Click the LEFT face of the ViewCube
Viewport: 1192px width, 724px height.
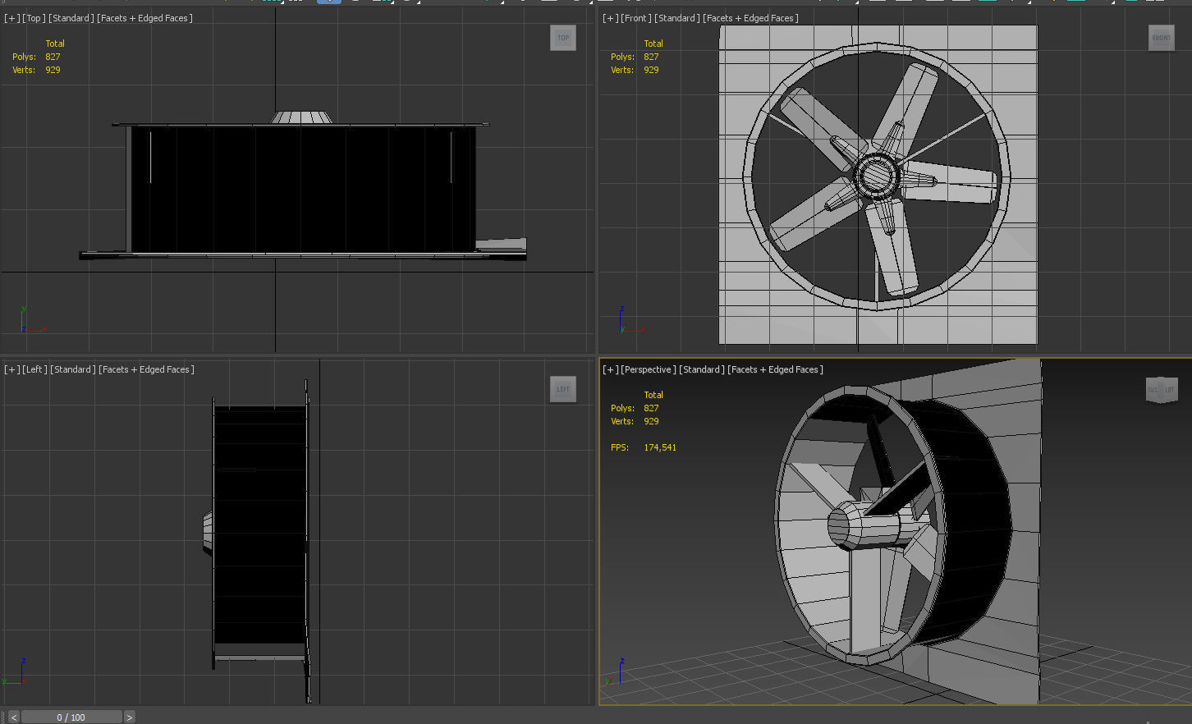tap(562, 389)
